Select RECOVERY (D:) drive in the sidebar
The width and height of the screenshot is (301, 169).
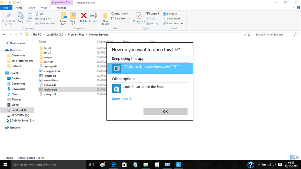[18, 115]
